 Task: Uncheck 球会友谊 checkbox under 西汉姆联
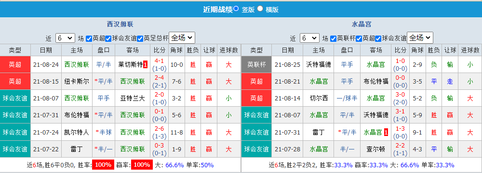pyautogui.click(x=108, y=38)
